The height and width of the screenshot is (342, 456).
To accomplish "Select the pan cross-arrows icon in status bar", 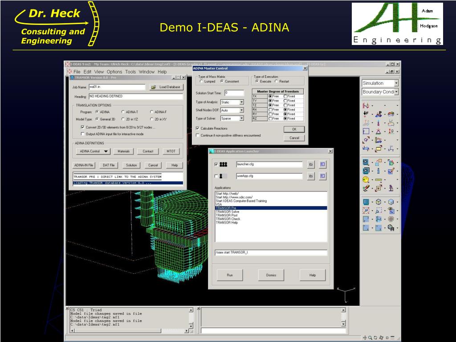I will click(x=365, y=338).
